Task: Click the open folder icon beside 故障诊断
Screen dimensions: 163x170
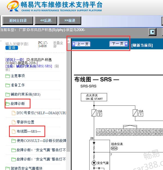Action: click(8, 104)
